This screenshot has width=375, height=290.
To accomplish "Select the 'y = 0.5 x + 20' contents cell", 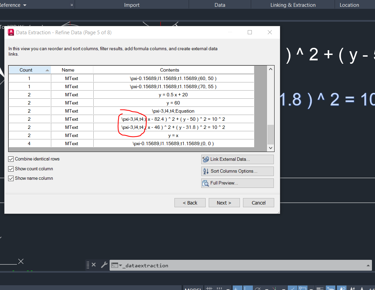I will 173,95.
